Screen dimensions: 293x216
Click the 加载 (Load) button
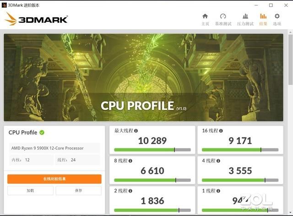point(31,190)
